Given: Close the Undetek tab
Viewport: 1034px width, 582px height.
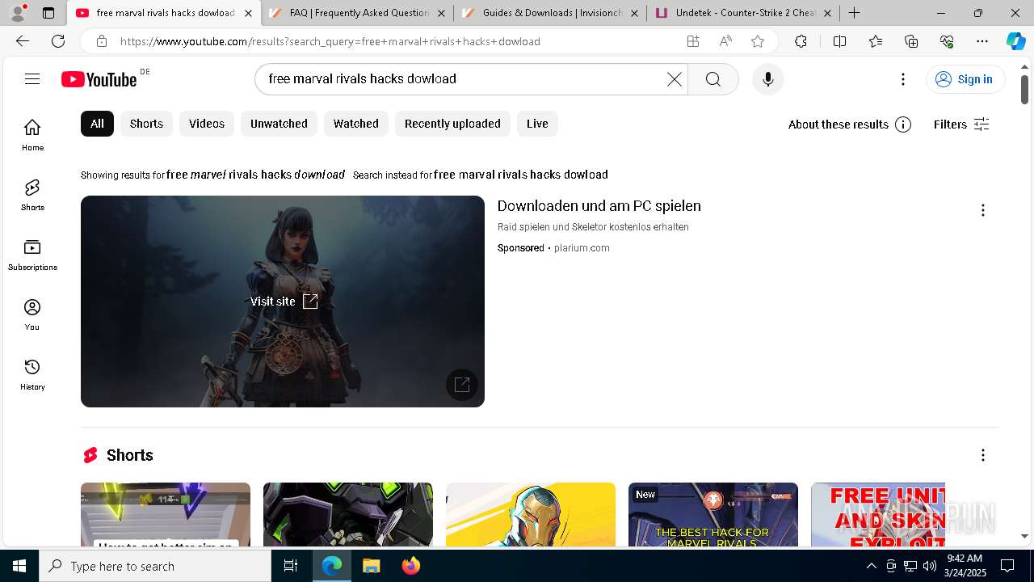Looking at the screenshot, I should pyautogui.click(x=827, y=13).
